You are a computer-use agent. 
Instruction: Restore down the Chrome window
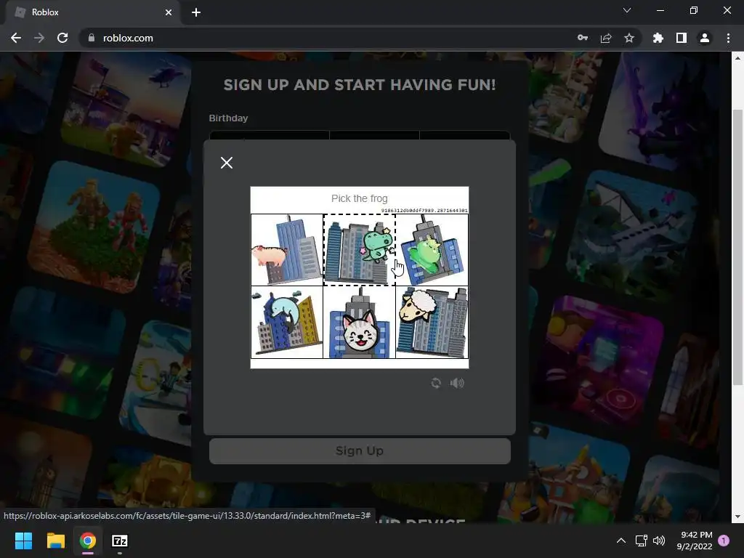(x=694, y=10)
